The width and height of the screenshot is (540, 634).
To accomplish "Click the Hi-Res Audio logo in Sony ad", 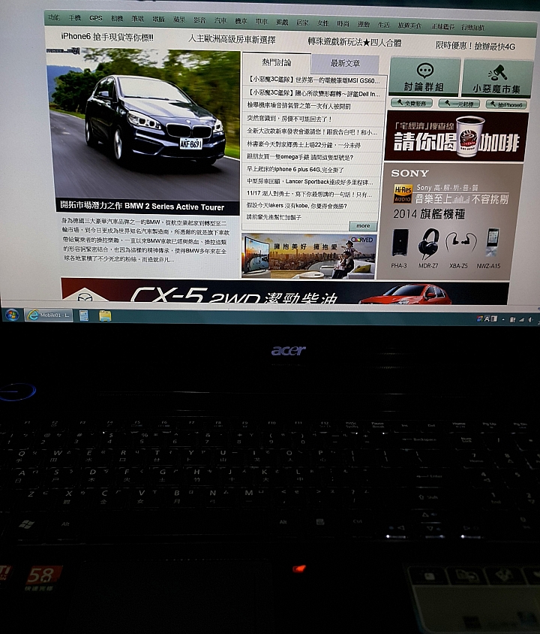I will pyautogui.click(x=403, y=194).
